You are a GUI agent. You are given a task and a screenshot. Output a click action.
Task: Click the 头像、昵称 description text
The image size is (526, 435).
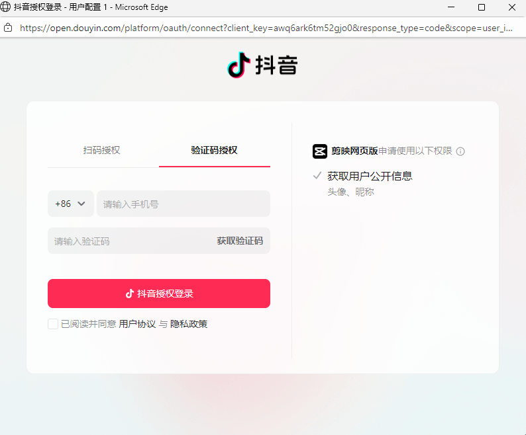[x=350, y=192]
